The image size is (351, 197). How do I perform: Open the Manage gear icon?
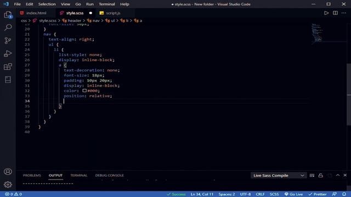(x=8, y=184)
